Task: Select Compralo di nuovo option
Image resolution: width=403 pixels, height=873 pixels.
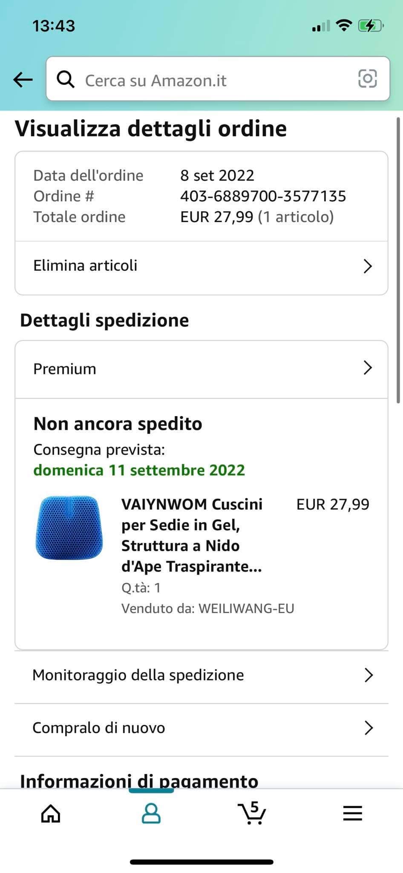Action: (201, 728)
